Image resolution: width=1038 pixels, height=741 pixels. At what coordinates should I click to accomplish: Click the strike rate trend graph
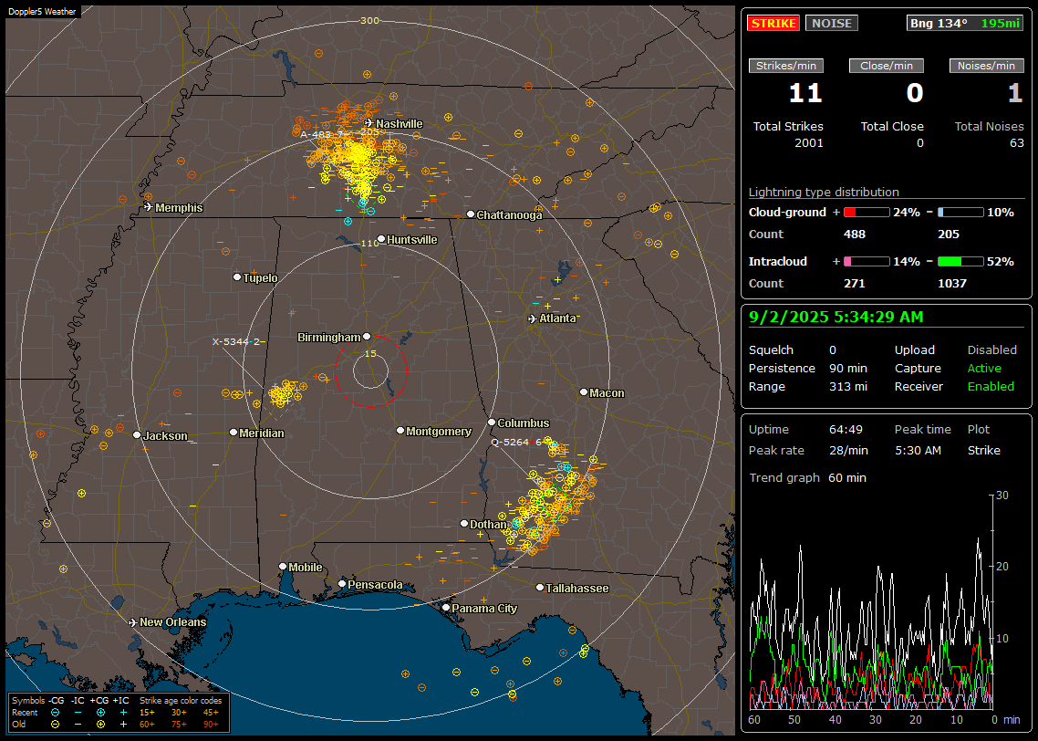coord(873,602)
